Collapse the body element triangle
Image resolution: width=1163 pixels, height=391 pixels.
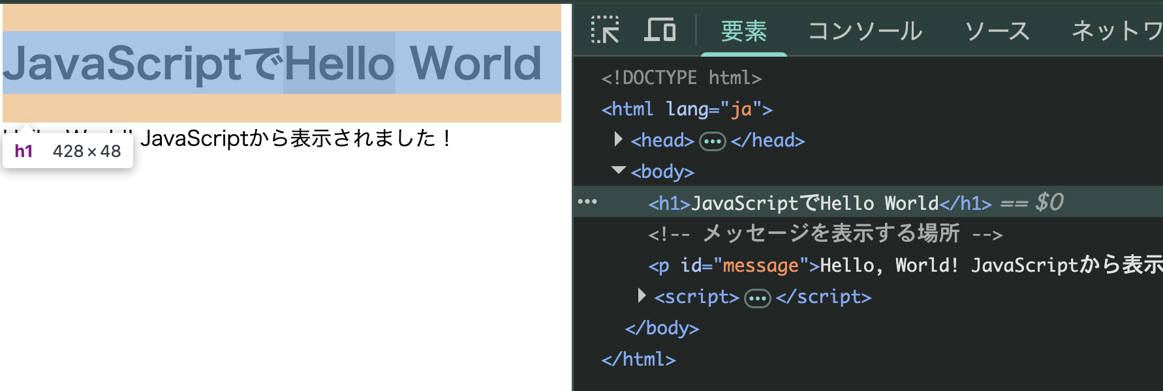coord(618,170)
